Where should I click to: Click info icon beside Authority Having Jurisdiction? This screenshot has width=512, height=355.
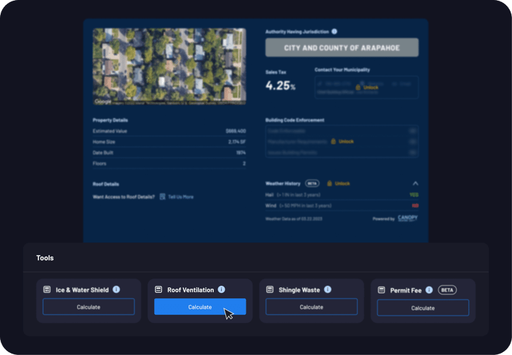coord(335,31)
